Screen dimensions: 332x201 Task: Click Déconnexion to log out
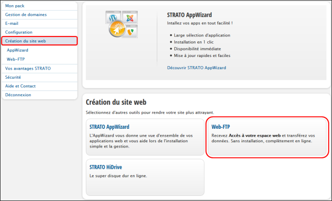tap(39, 95)
